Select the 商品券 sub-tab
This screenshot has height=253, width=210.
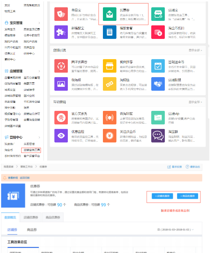coord(32,230)
